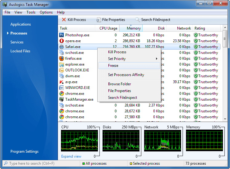
Task: Click the 23.58 Kbps network value
Action: point(182,41)
